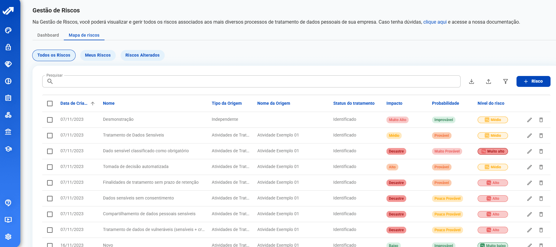Click the help question mark sidebar icon

pyautogui.click(x=8, y=203)
